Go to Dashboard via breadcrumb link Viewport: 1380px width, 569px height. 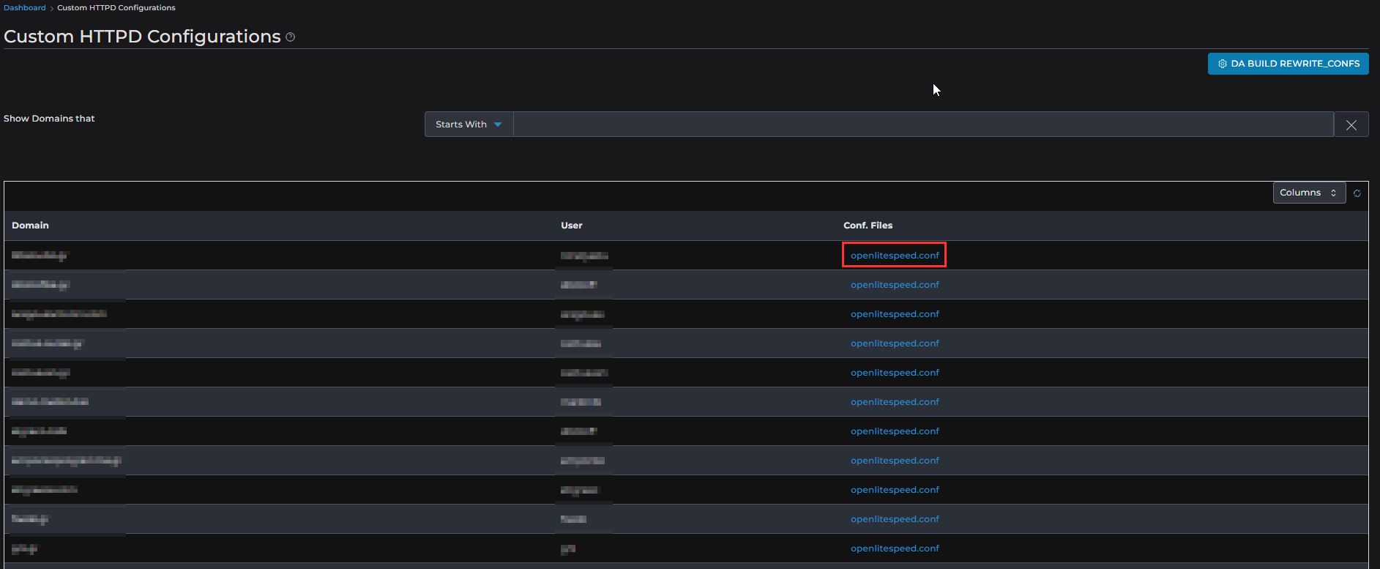point(25,7)
